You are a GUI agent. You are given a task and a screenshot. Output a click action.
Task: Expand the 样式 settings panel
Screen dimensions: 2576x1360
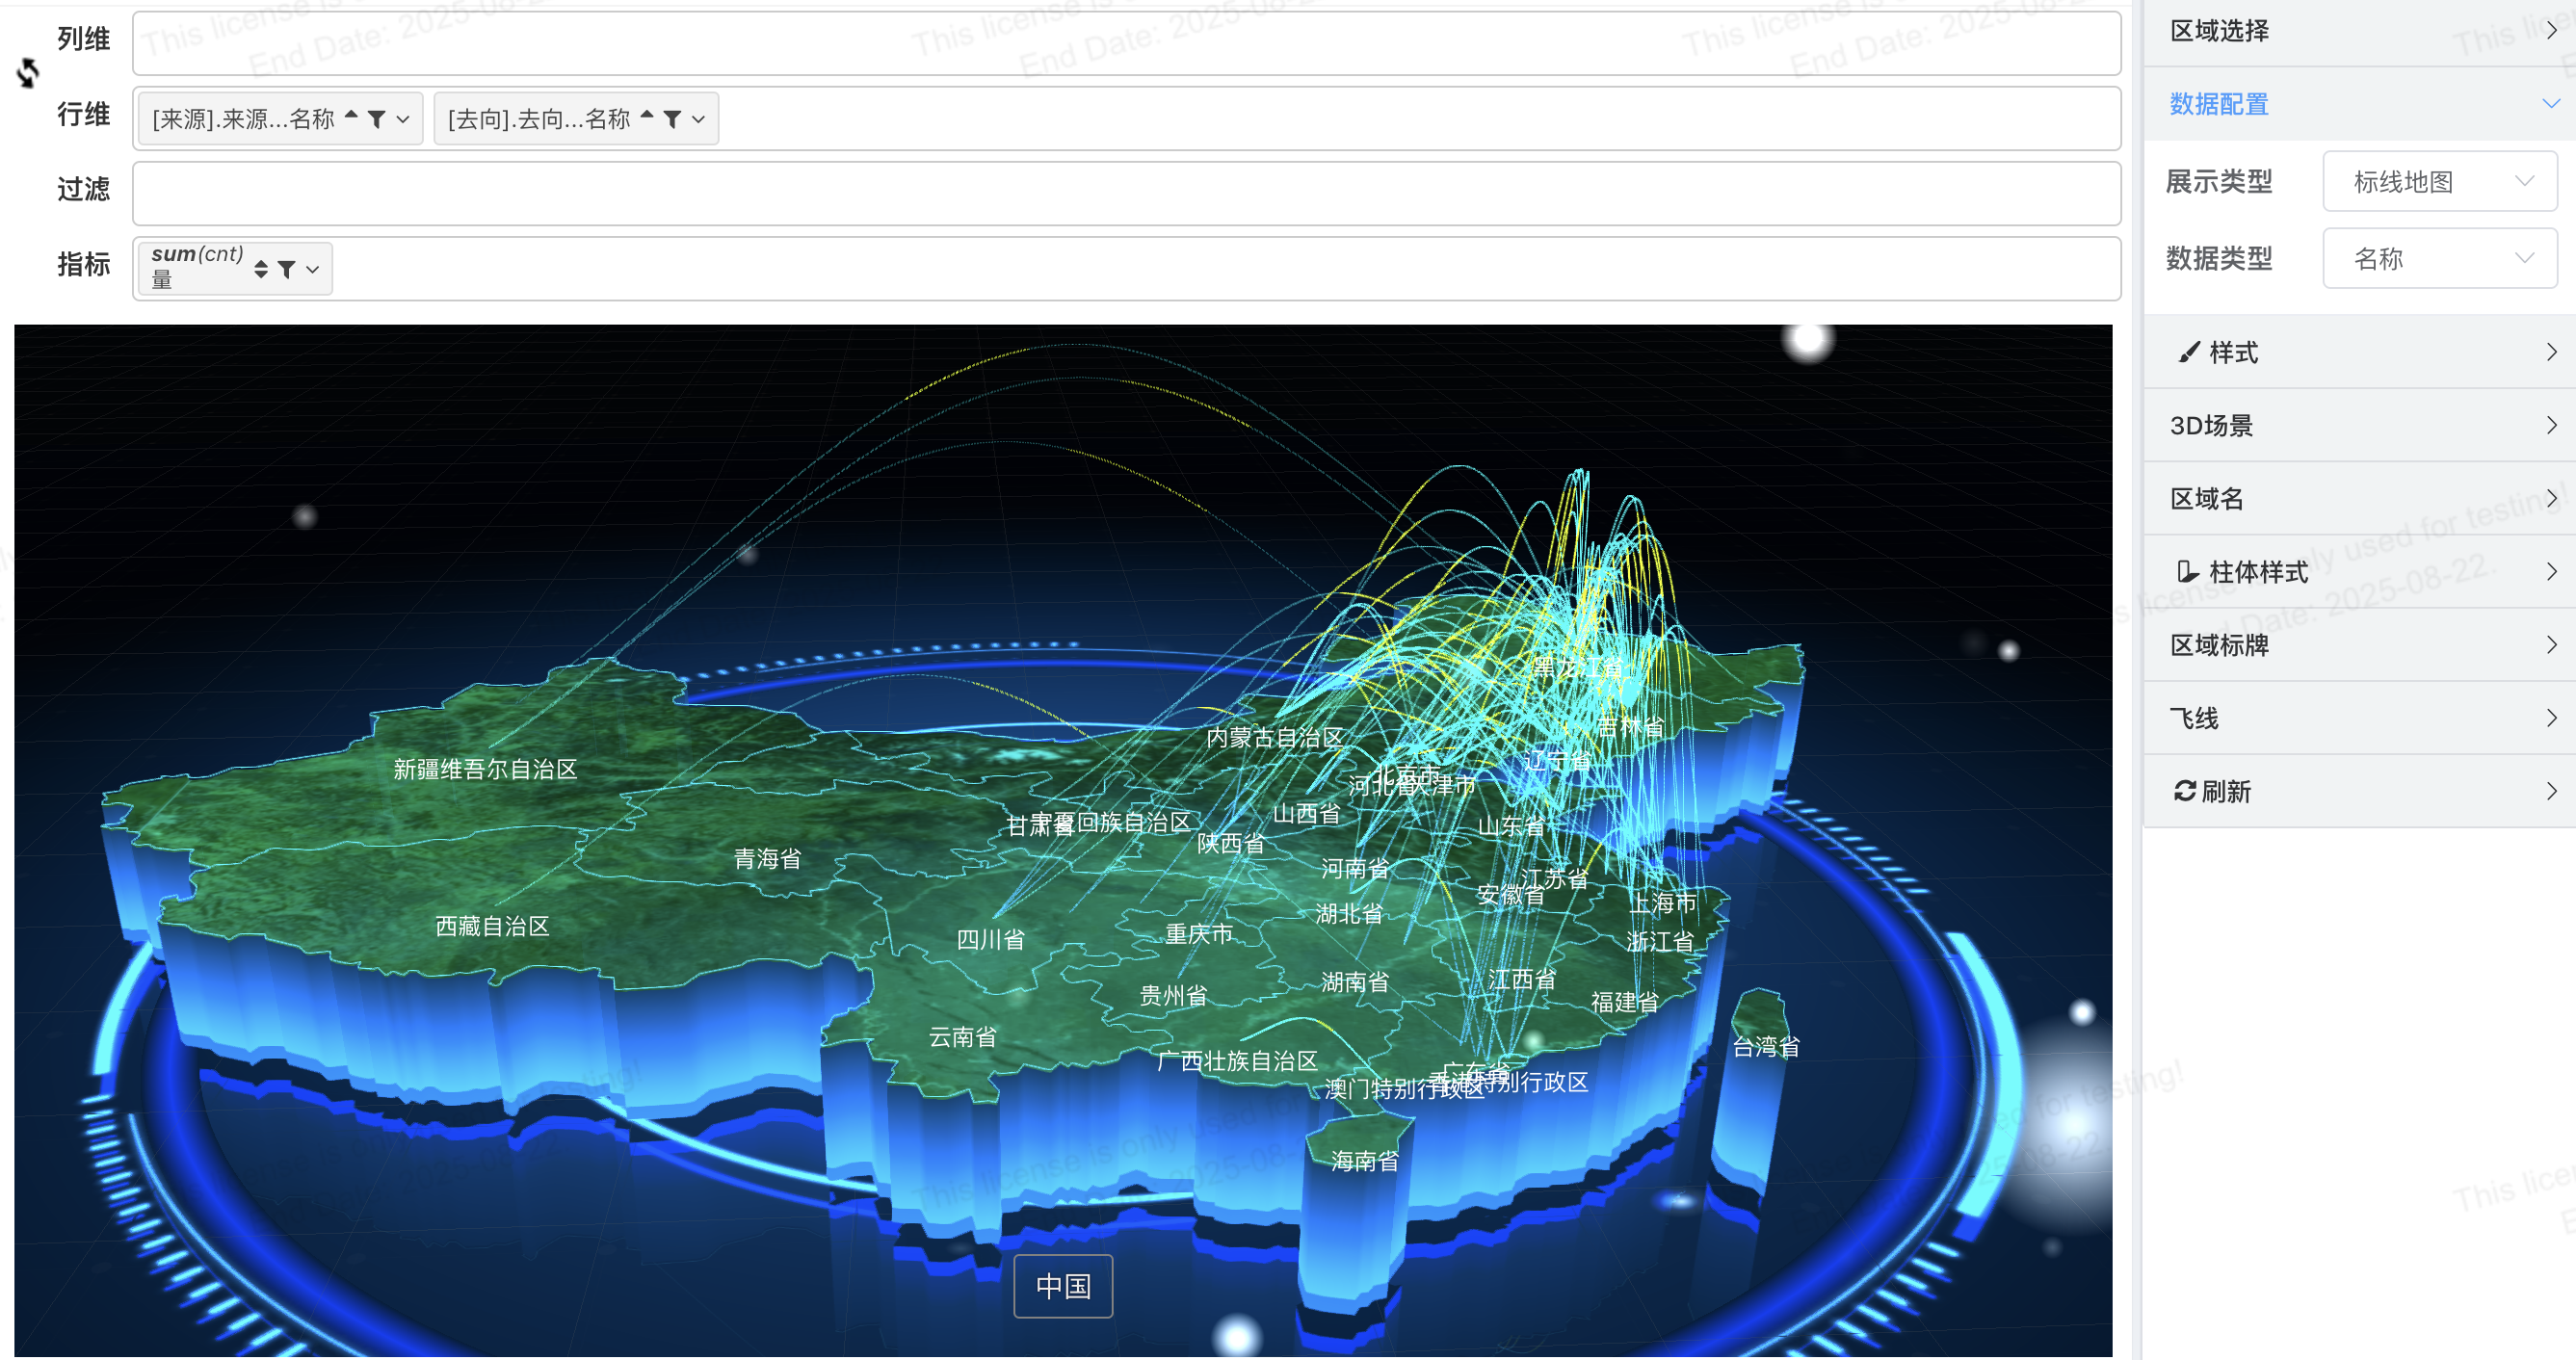tap(2360, 352)
